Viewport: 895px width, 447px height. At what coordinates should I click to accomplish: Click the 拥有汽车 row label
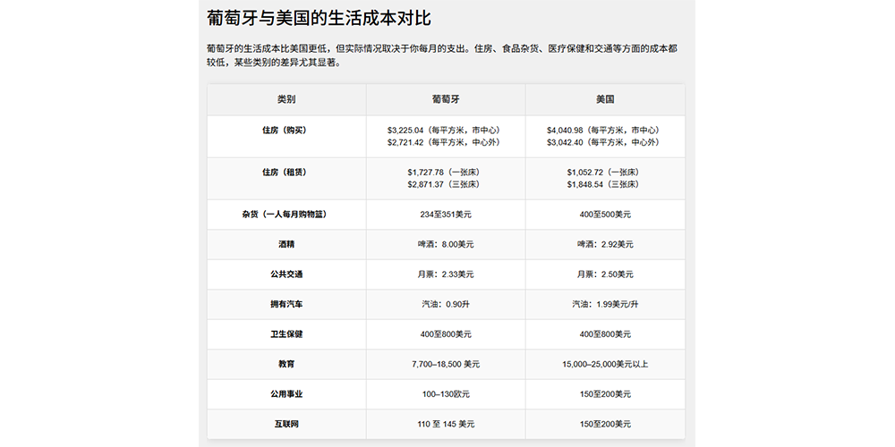click(x=286, y=304)
